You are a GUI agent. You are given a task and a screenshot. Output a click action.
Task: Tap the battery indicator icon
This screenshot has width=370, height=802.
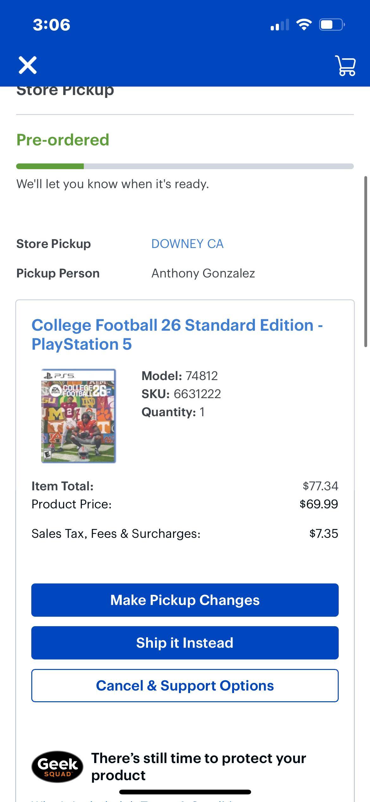(331, 24)
